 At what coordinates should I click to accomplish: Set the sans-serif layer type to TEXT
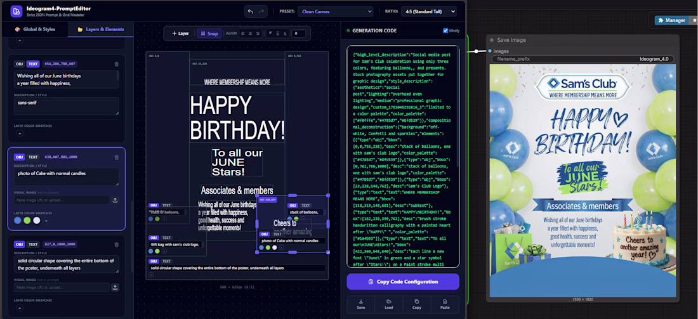[x=34, y=64]
